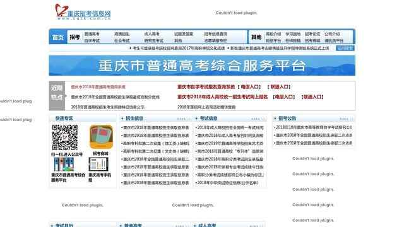Open 2018年成人高校招生全国统一考试时间 news item
Viewport: 404px width, 227px height.
tap(230, 127)
